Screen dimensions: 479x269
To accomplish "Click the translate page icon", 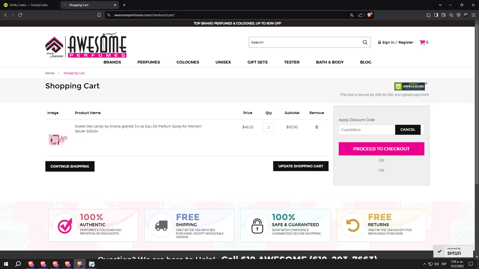I will (352, 15).
